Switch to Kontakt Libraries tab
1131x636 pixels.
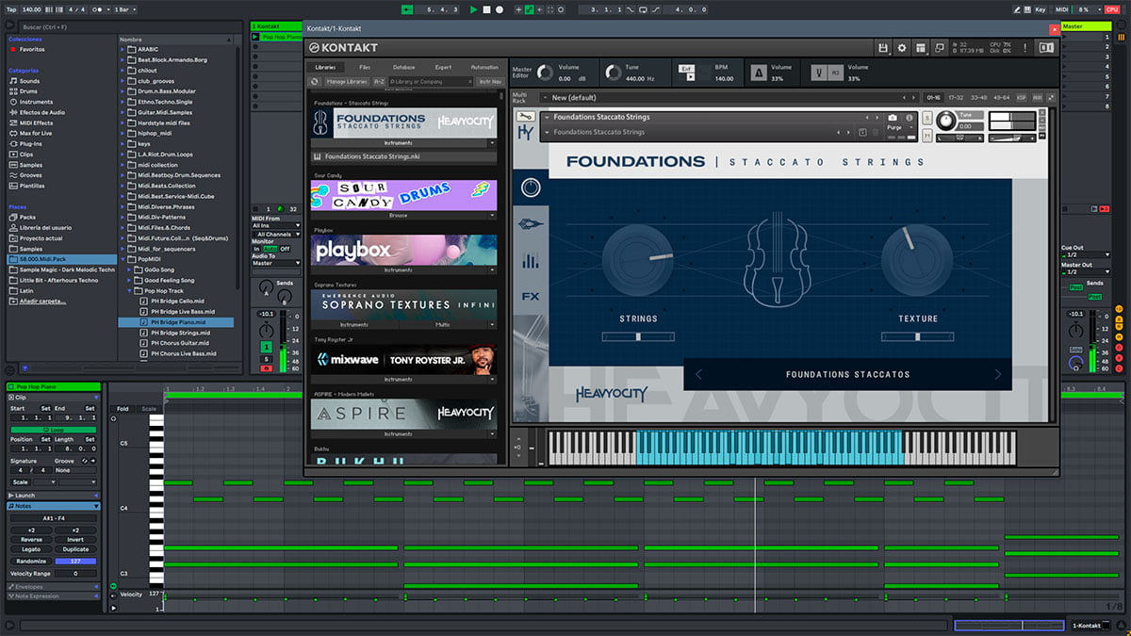pyautogui.click(x=325, y=67)
